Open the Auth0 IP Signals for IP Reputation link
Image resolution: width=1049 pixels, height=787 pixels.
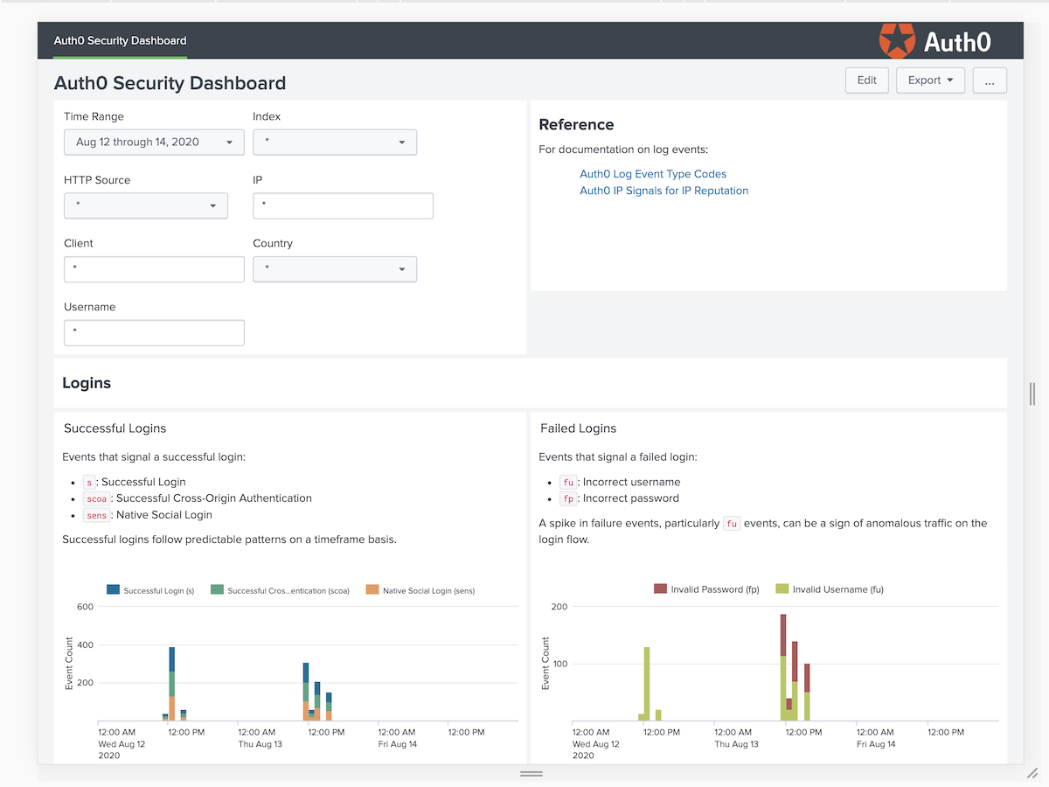click(x=664, y=191)
